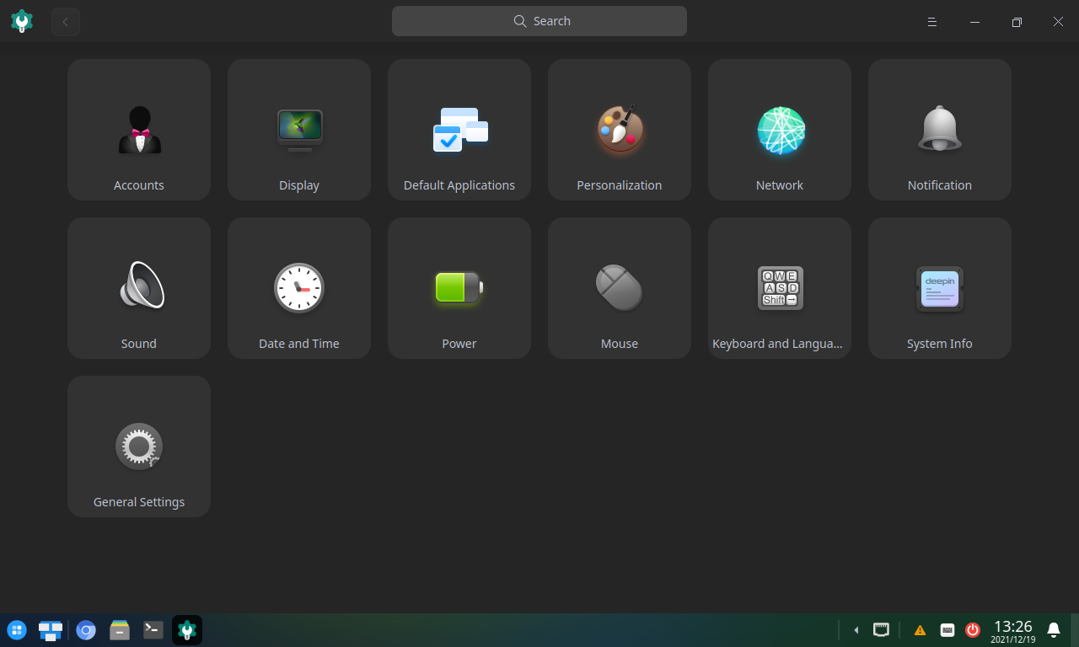
Task: Open Default Applications settings
Action: click(x=459, y=130)
